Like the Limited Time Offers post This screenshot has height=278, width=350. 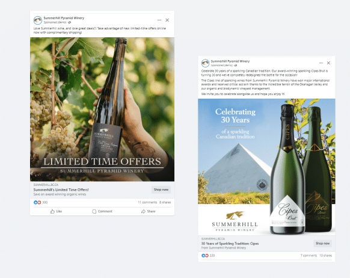click(56, 211)
